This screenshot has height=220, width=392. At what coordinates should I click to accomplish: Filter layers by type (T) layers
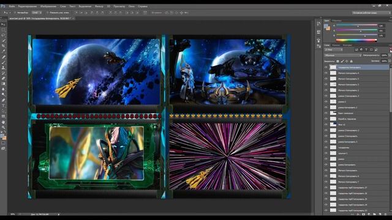coord(366,50)
